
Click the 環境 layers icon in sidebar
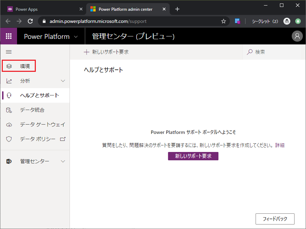[9, 66]
